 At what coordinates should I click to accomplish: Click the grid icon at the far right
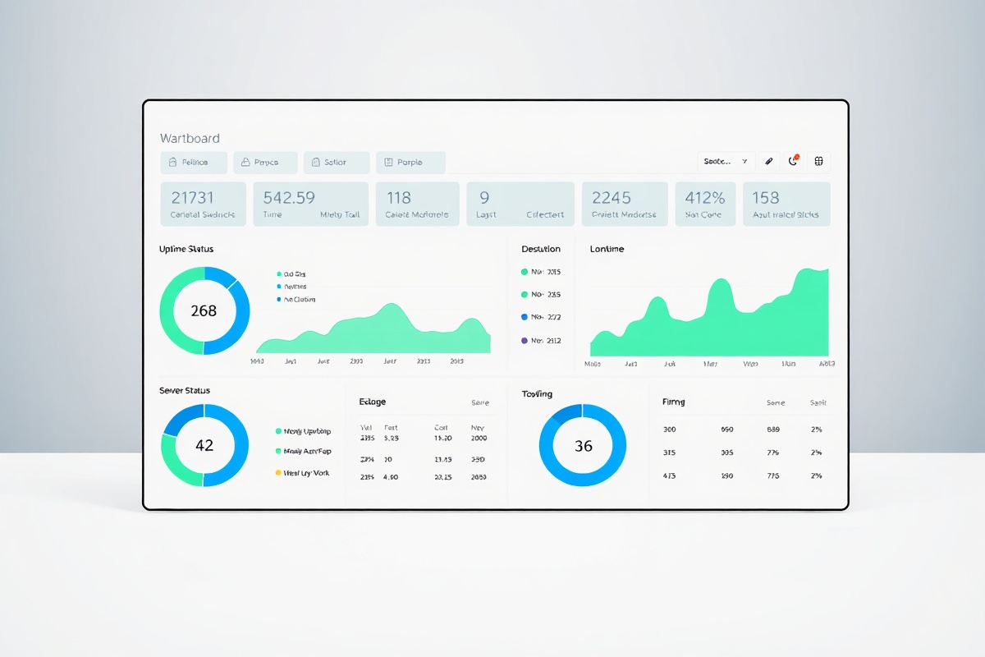coord(818,162)
